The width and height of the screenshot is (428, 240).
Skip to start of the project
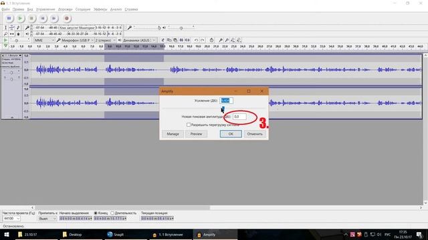(43, 18)
